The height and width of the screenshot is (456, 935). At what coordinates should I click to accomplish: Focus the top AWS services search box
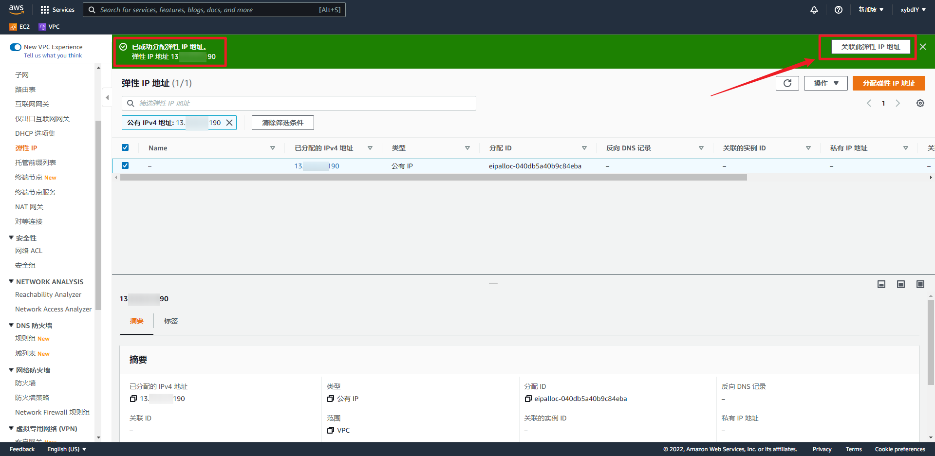click(x=214, y=10)
